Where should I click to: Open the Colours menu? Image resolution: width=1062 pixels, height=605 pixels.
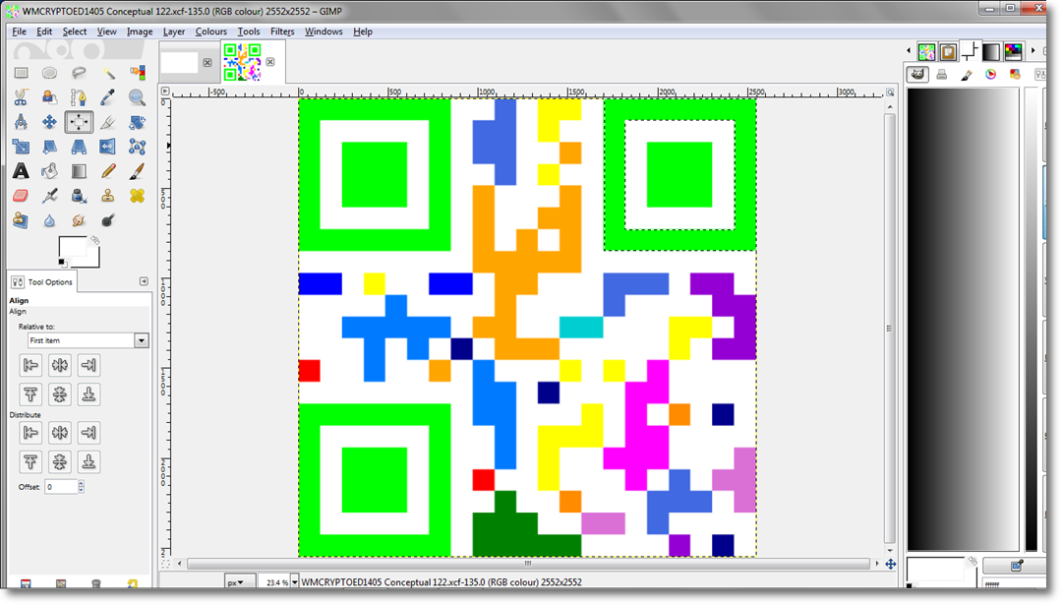tap(210, 31)
